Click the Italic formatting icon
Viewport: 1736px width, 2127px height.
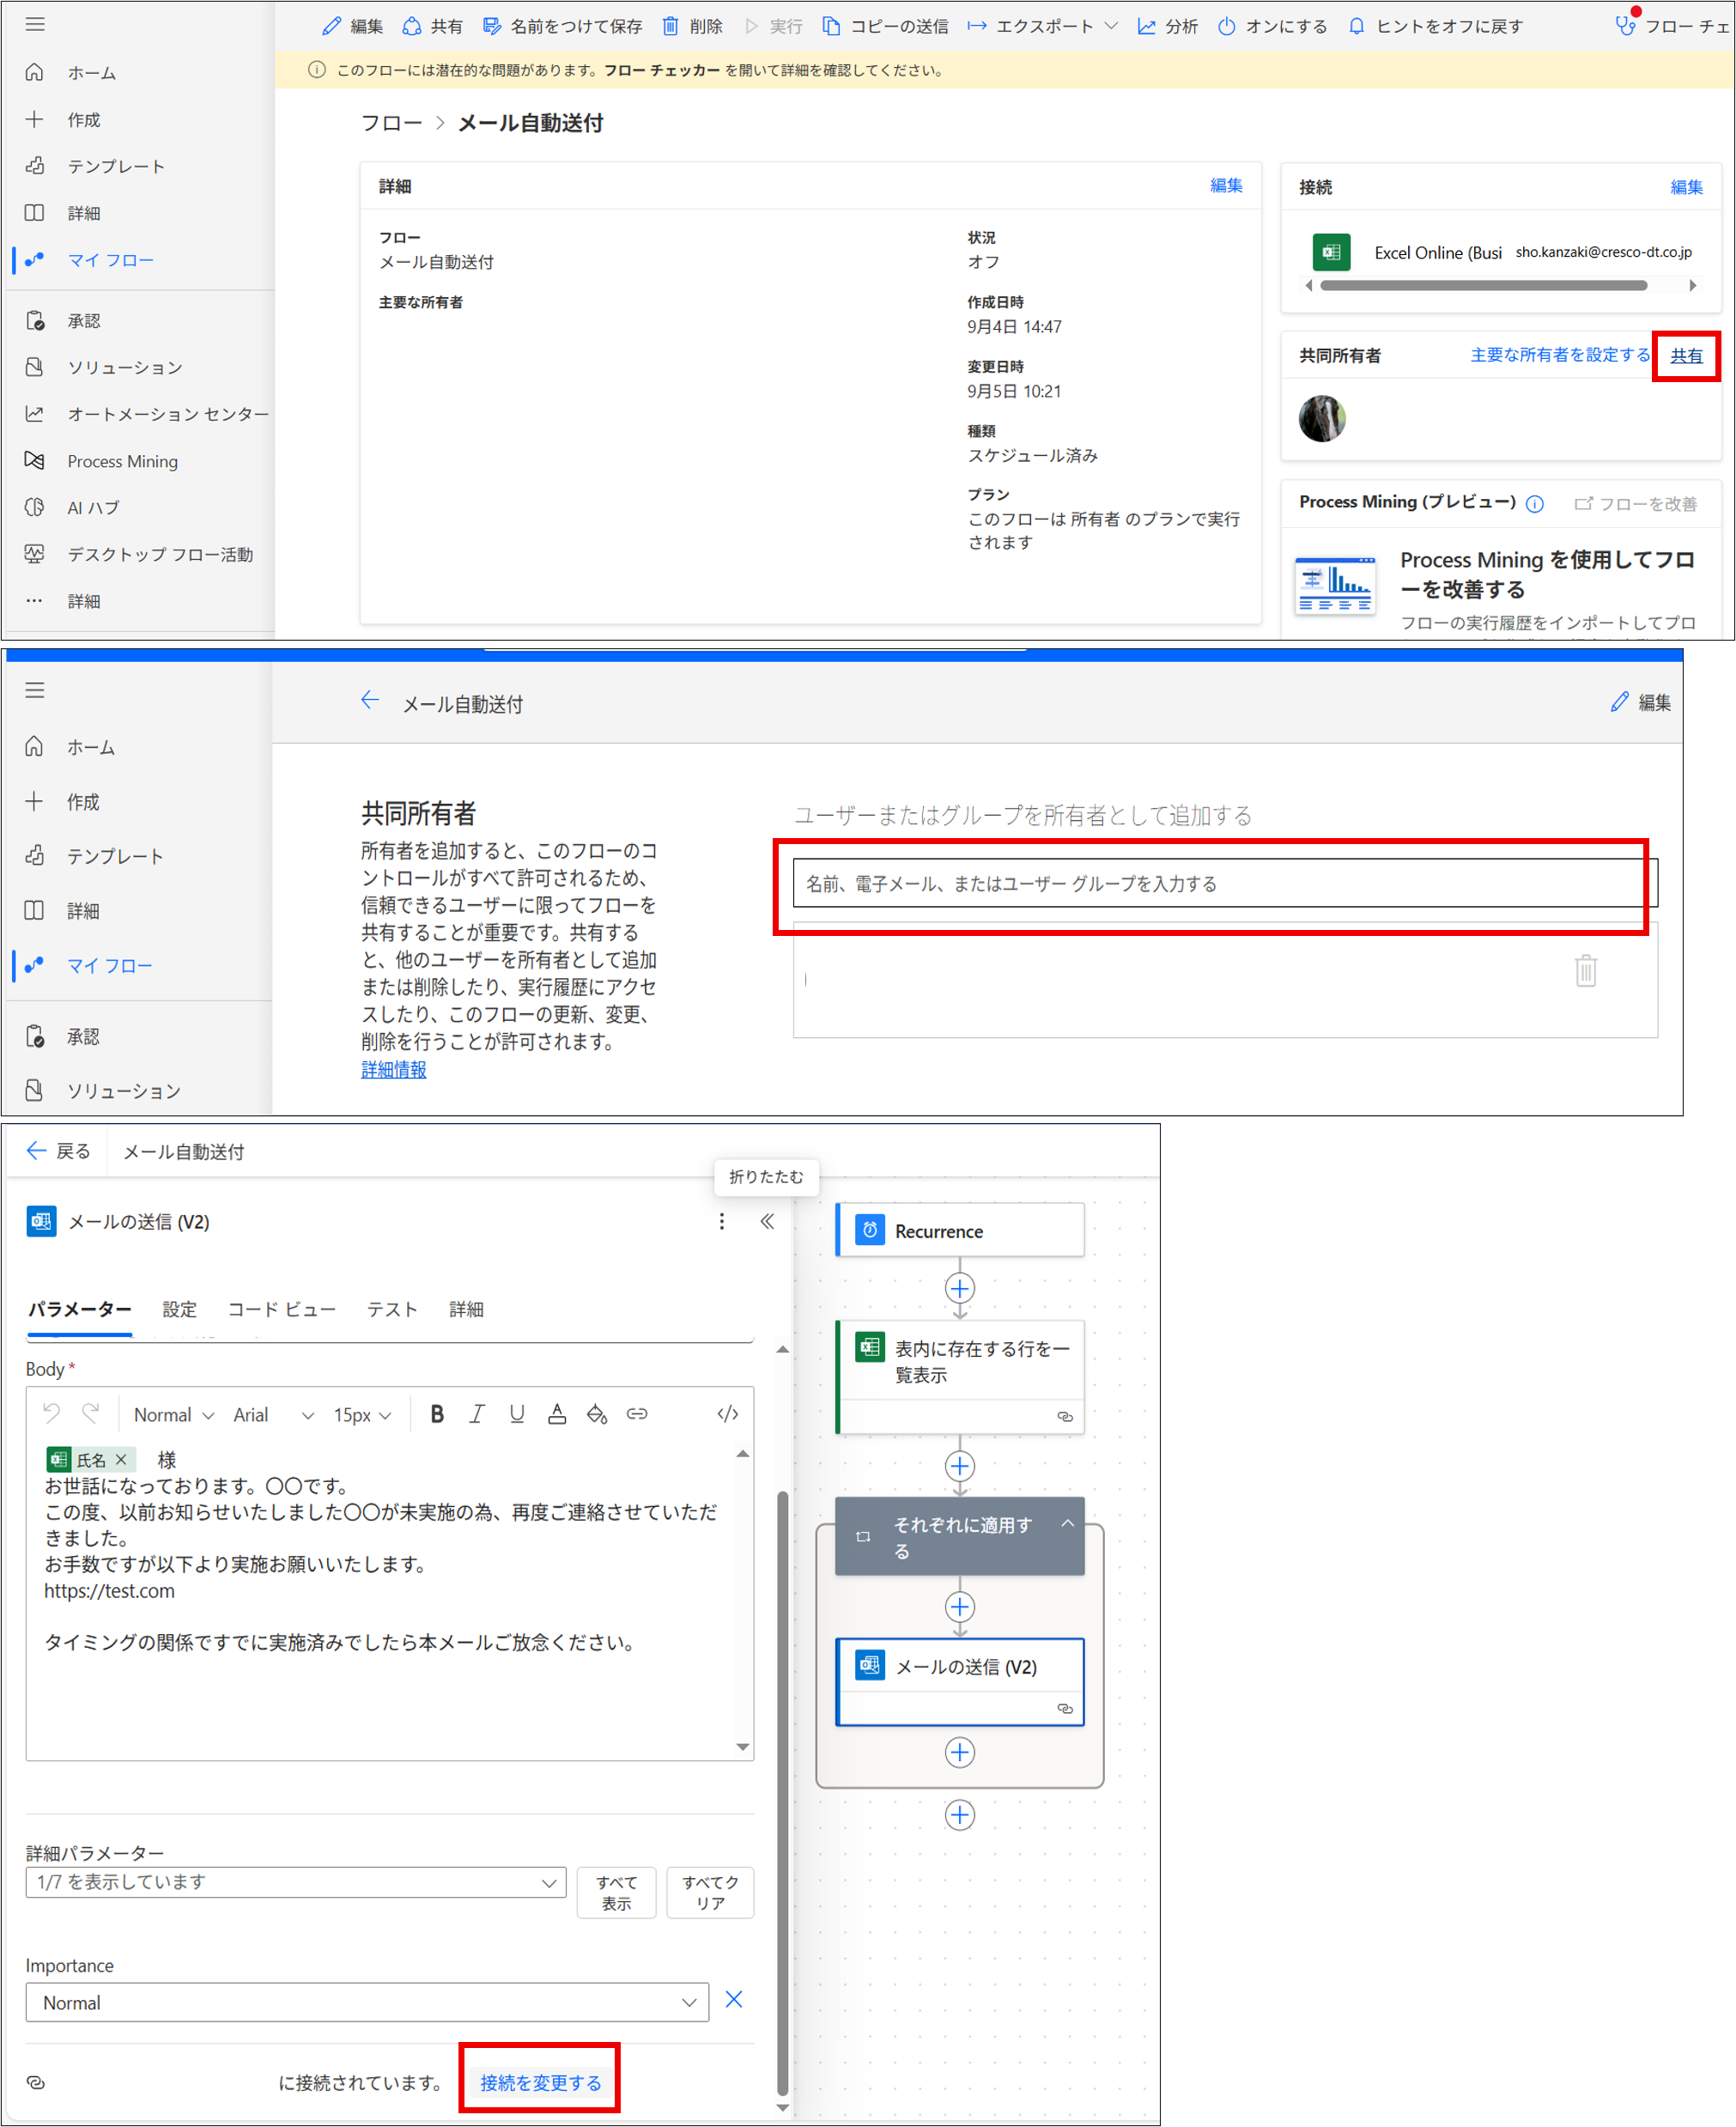coord(477,1414)
